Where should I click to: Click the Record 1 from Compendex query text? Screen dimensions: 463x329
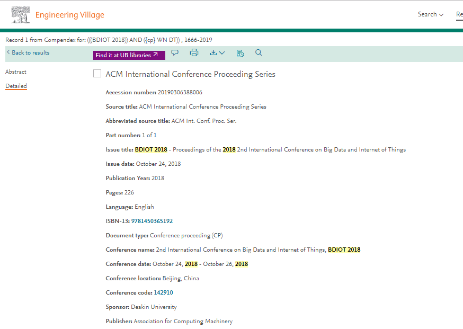tap(109, 40)
